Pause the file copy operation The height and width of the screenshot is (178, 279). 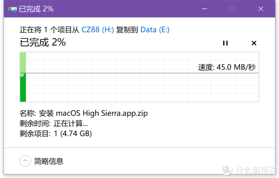coord(225,43)
